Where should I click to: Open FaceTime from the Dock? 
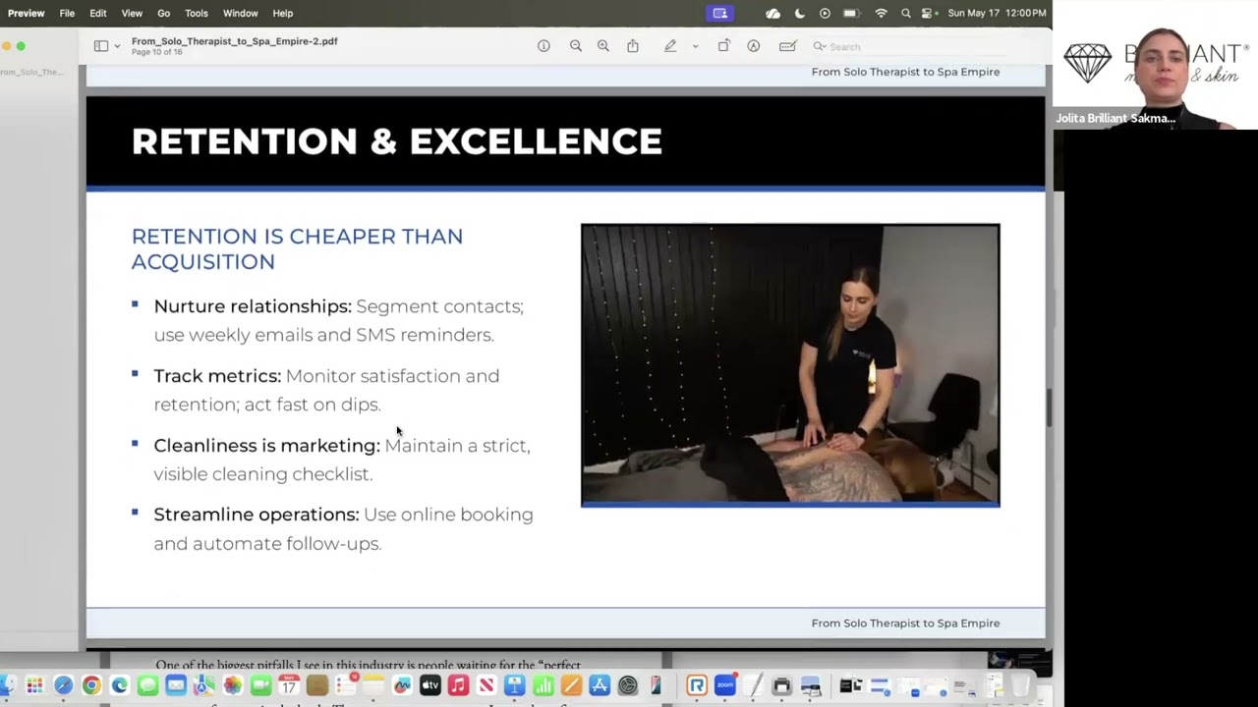(x=260, y=685)
